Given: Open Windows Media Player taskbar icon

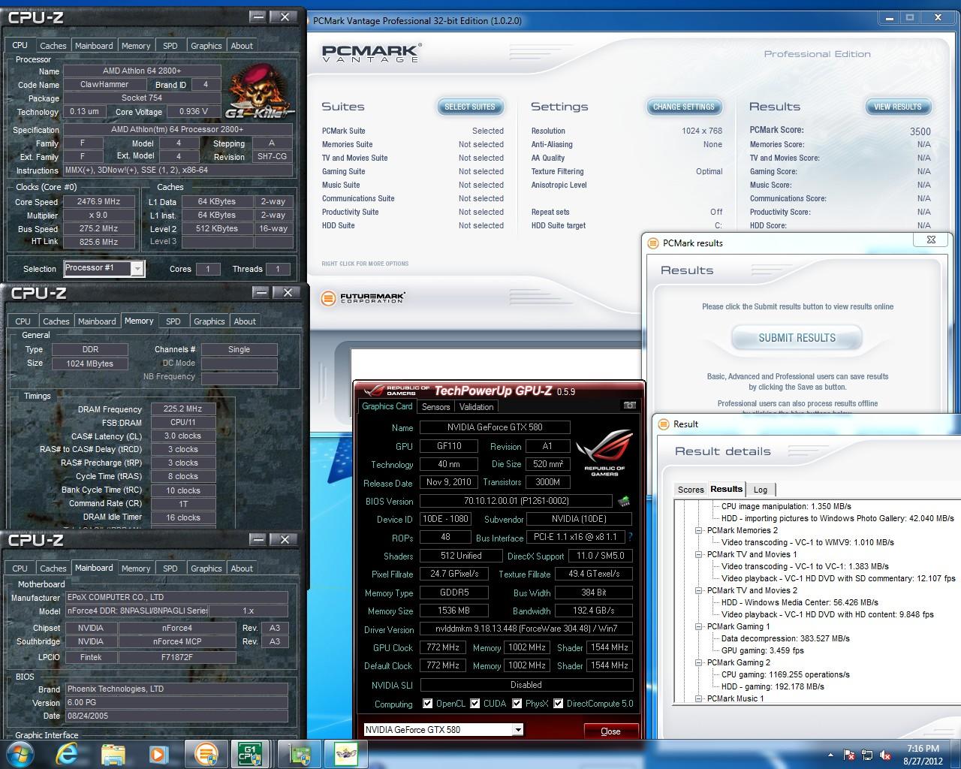Looking at the screenshot, I should click(x=158, y=753).
